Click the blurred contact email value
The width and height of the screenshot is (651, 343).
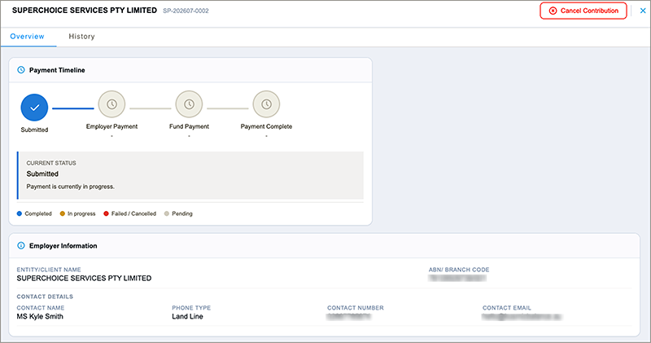coord(522,317)
